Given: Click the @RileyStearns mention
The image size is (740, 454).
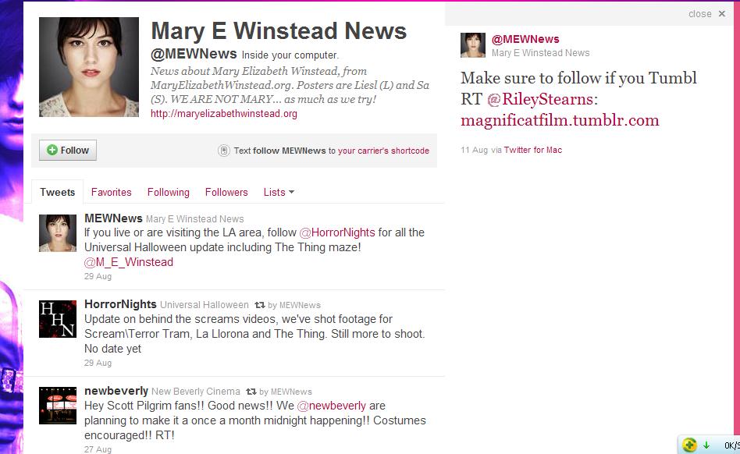Looking at the screenshot, I should 540,99.
